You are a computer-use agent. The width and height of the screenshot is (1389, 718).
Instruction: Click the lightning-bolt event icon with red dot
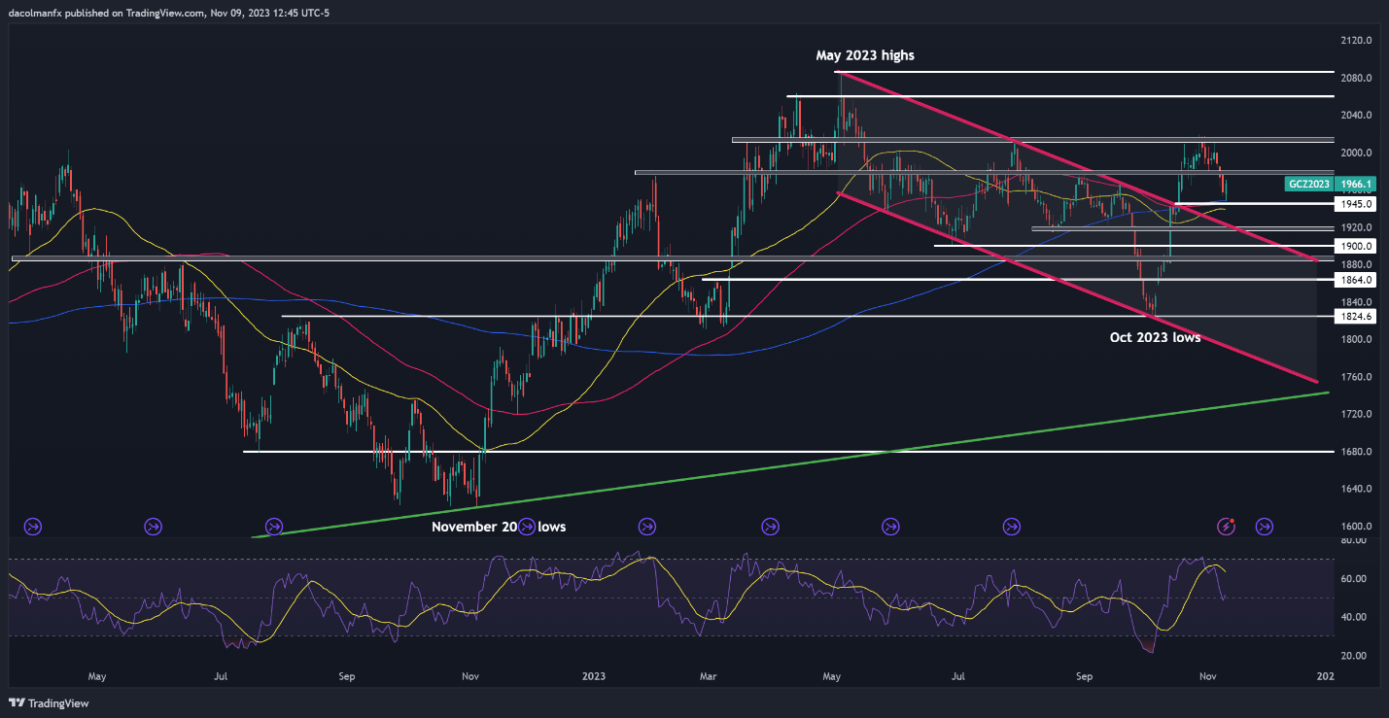coord(1227,527)
